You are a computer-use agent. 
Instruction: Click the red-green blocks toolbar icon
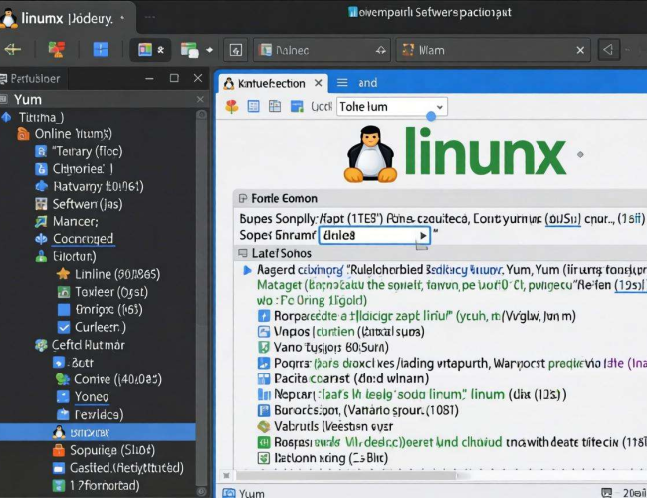[x=57, y=49]
